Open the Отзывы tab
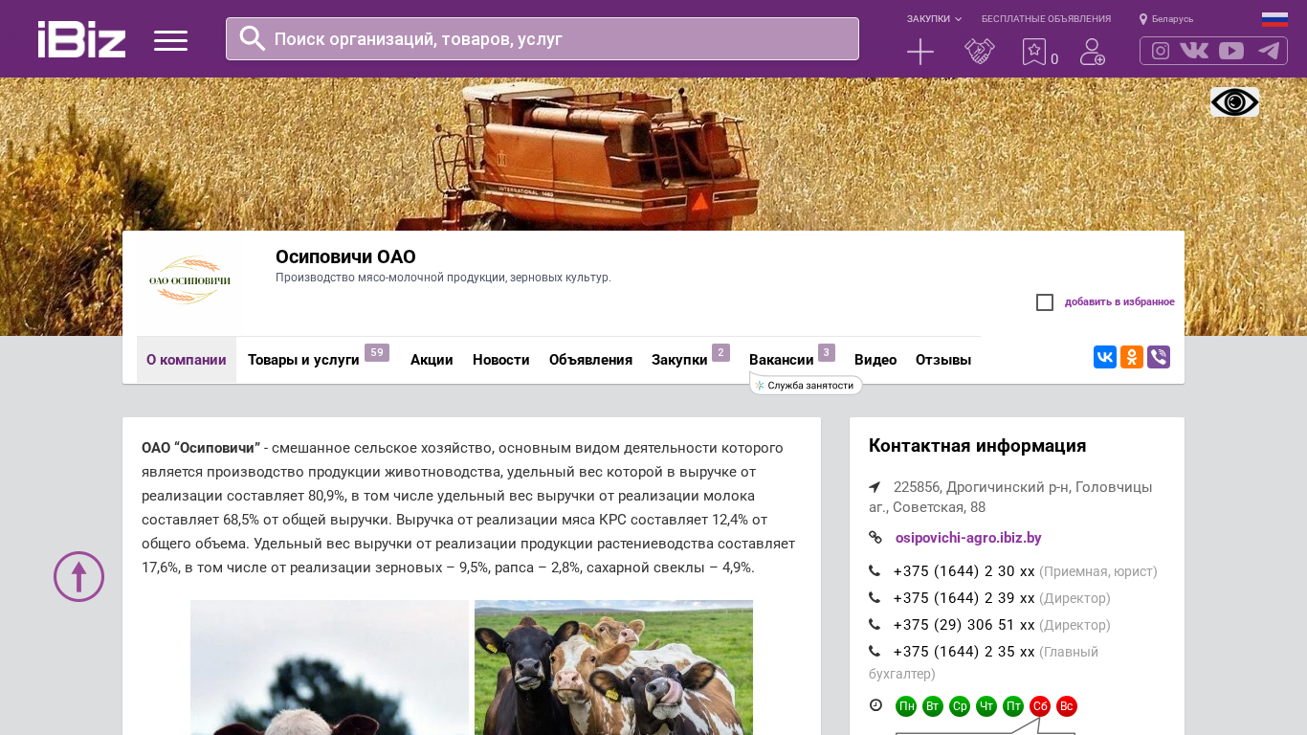 943,360
